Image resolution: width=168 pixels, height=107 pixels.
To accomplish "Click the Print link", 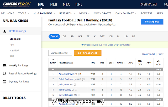I will pyautogui.click(x=160, y=54).
